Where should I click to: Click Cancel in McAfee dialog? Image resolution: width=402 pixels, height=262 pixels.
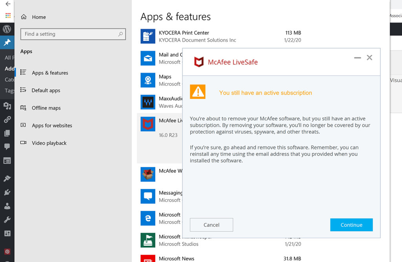[x=212, y=225]
